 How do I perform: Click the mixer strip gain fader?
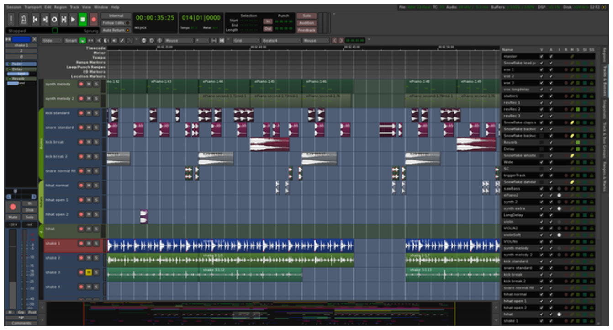click(12, 269)
